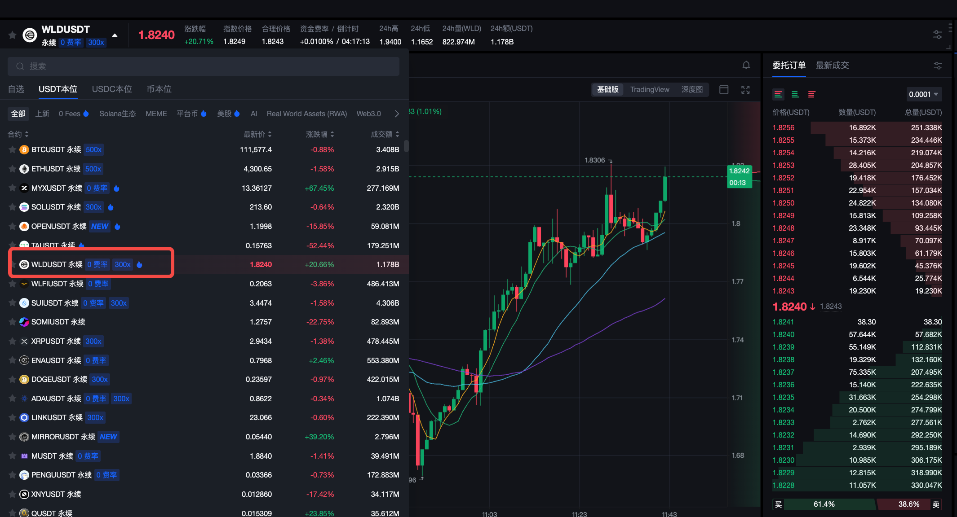957x517 pixels.
Task: Open order book settings icon
Action: (x=938, y=66)
